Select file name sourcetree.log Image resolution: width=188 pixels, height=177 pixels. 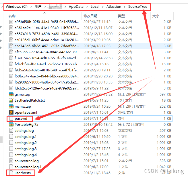[x=27, y=161]
